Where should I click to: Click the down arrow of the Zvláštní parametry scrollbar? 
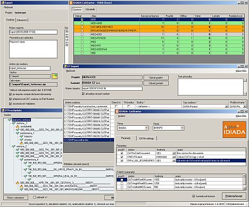pos(244,188)
